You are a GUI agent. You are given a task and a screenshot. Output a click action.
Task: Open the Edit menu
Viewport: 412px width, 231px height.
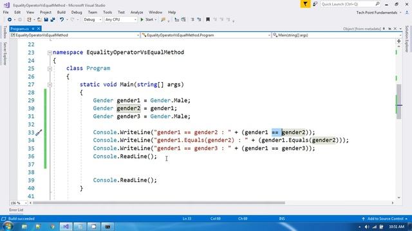[17, 12]
